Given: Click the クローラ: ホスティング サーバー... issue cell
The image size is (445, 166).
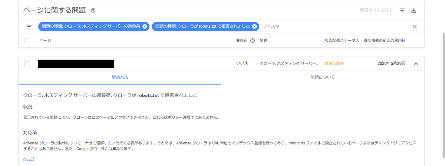Looking at the screenshot, I should tap(289, 64).
